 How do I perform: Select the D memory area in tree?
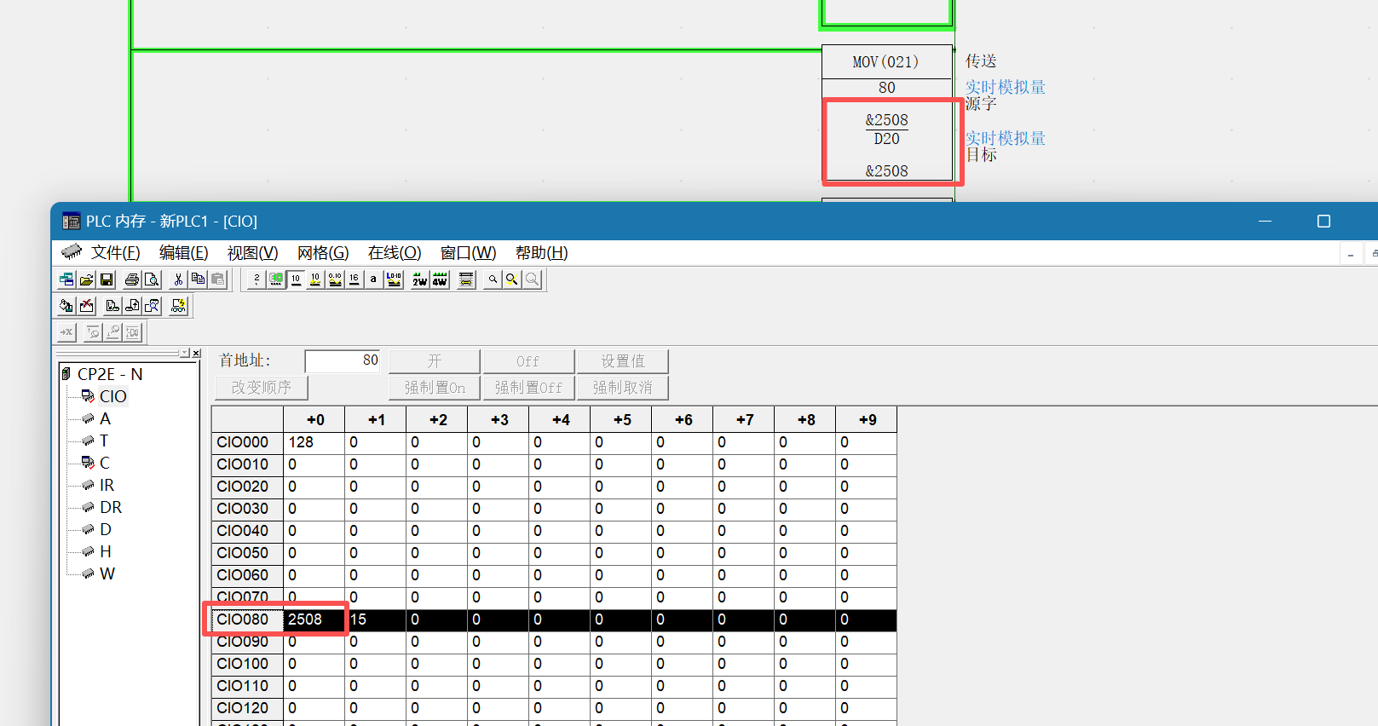point(106,529)
